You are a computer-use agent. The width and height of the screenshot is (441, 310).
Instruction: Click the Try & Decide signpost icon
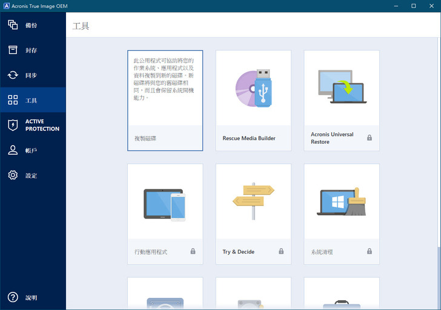click(x=253, y=201)
